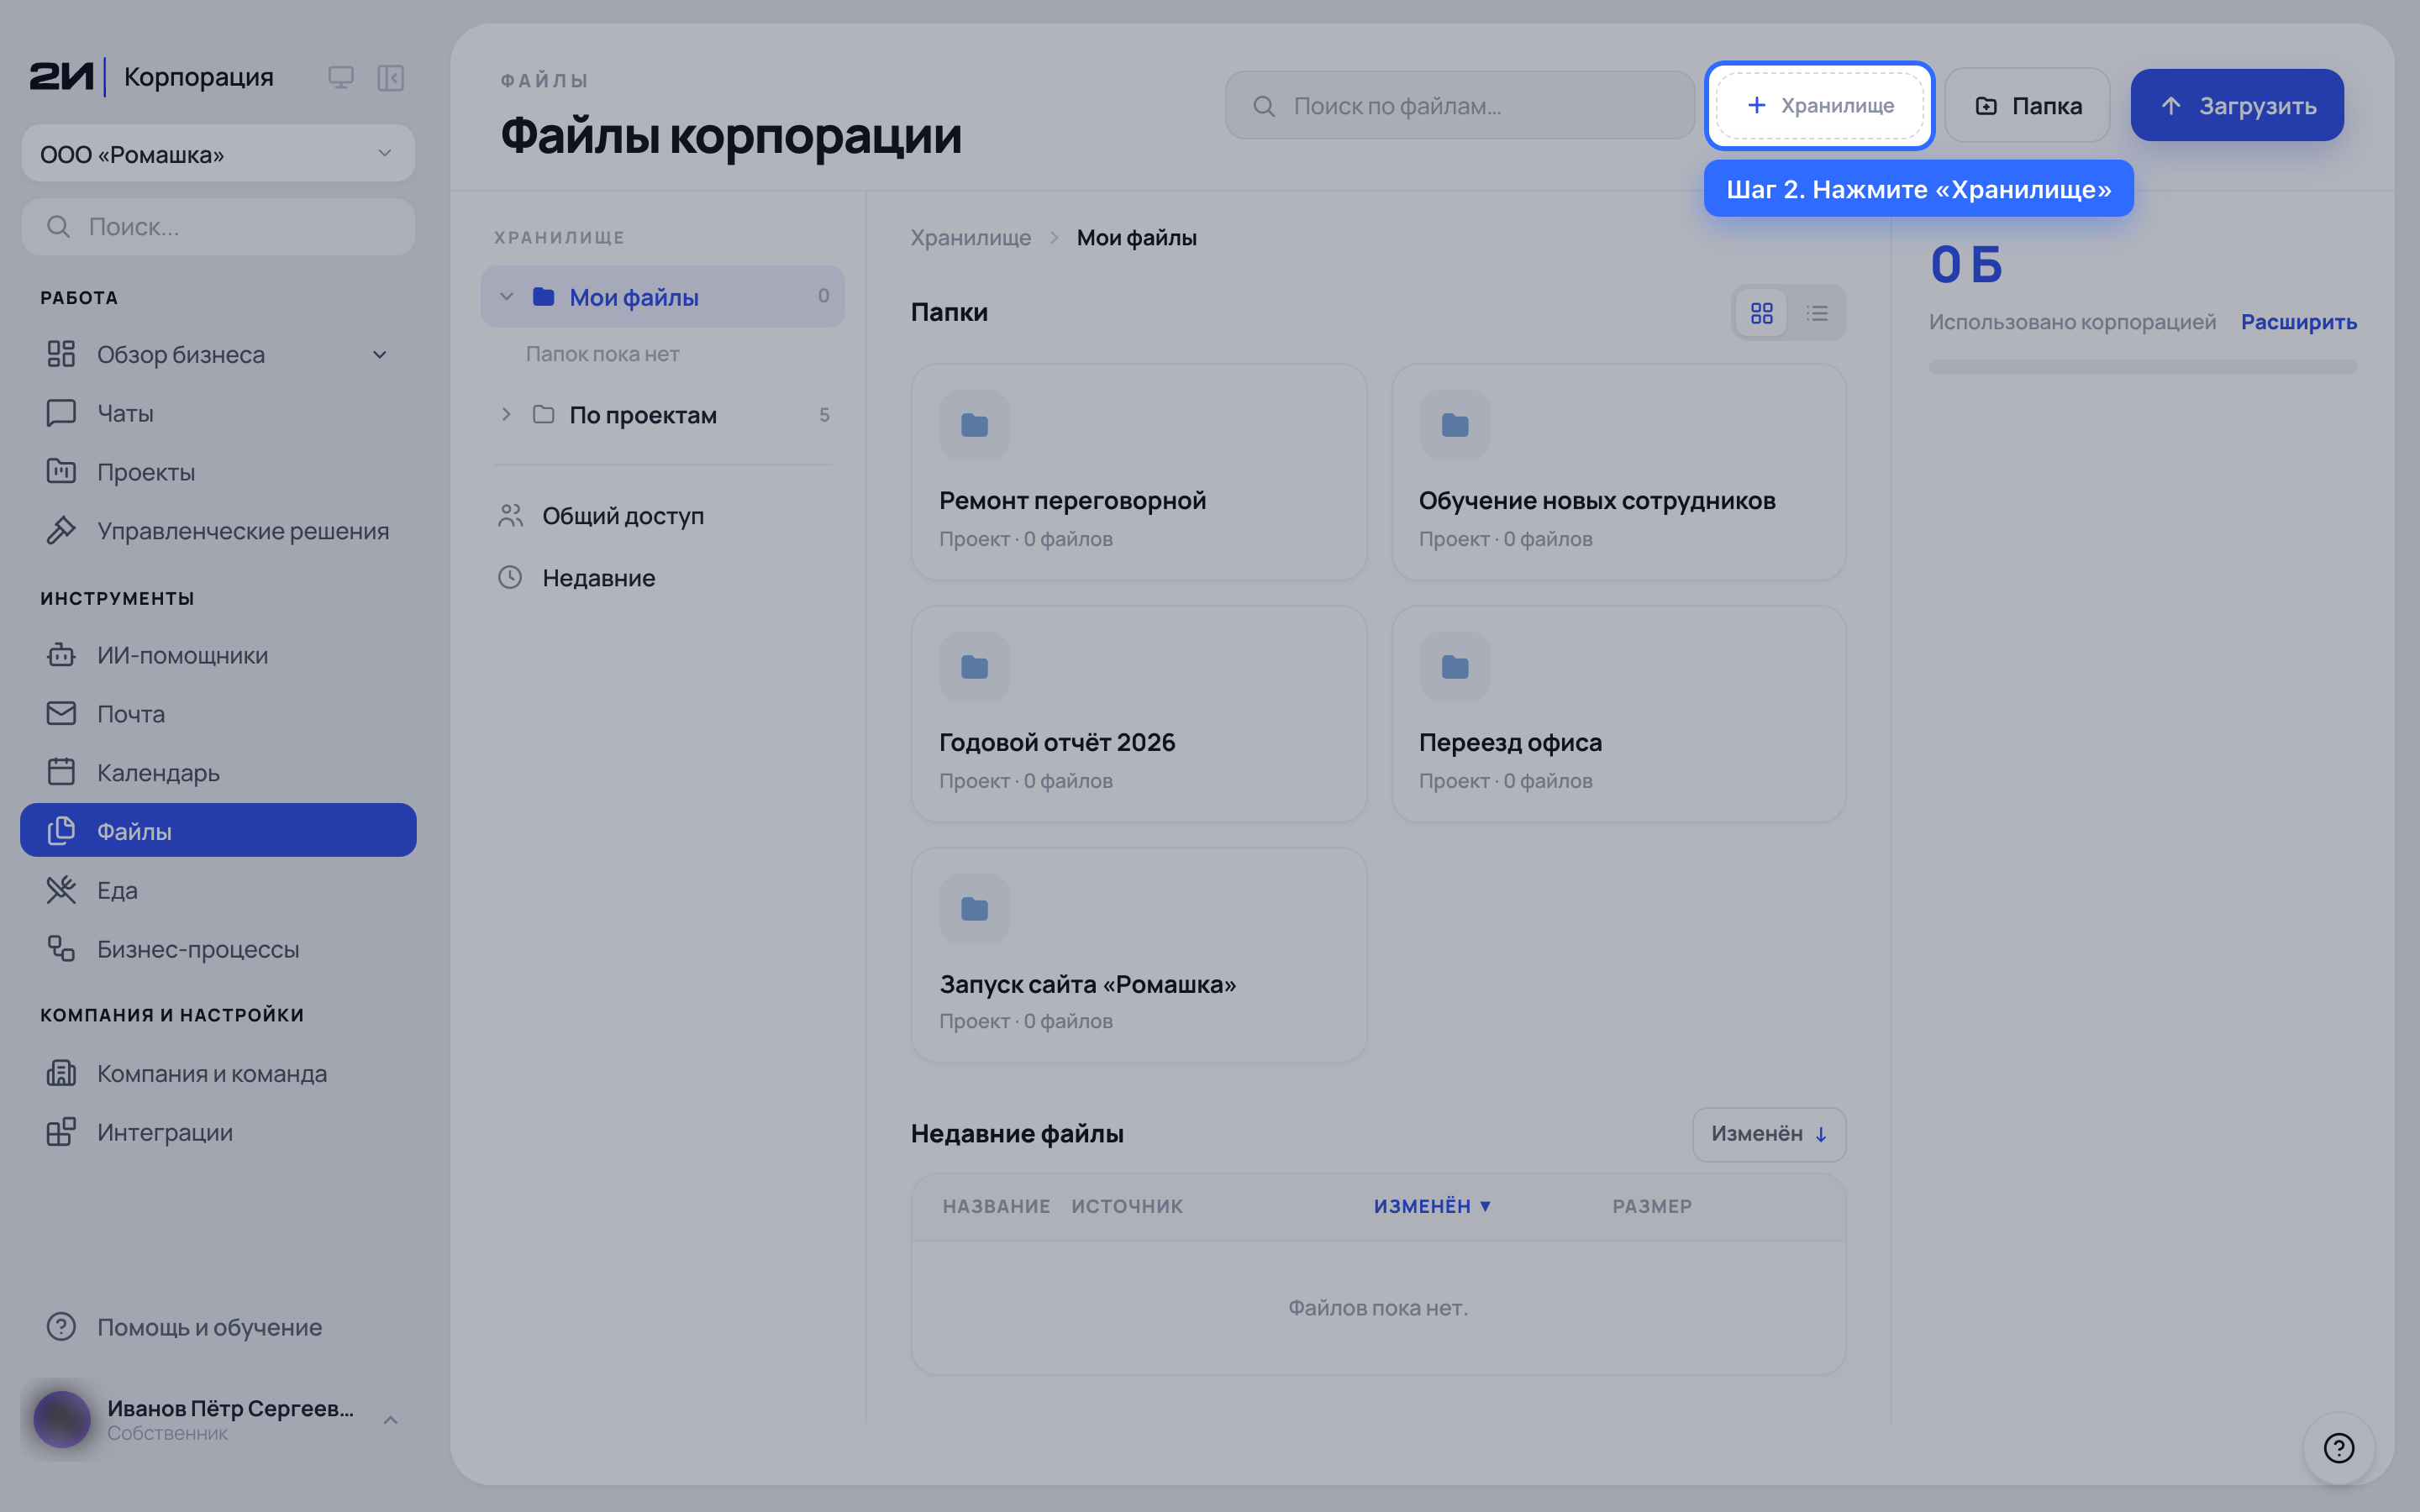Click magnifier icon in files search field
Image resolution: width=2420 pixels, height=1512 pixels.
[1263, 106]
